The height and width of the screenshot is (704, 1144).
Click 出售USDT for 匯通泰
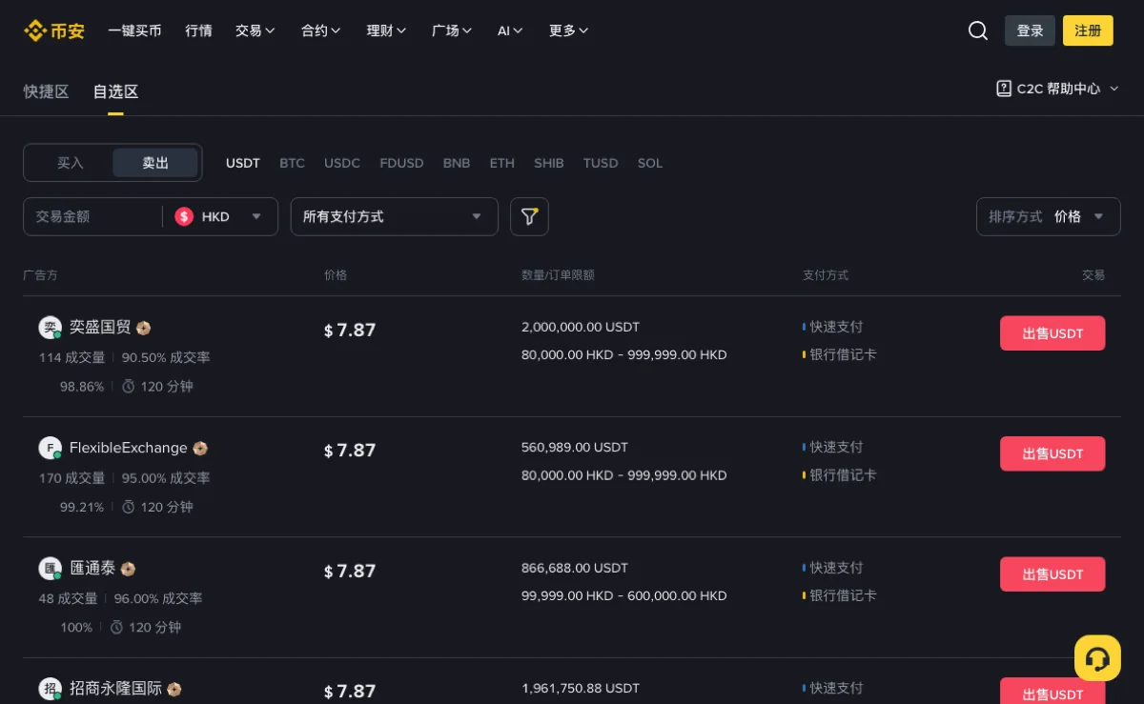(x=1052, y=574)
